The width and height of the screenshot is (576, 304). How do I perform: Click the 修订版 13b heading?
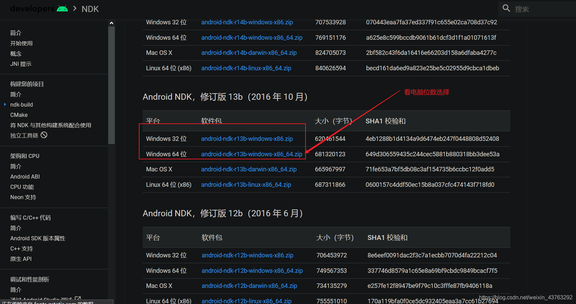[225, 97]
